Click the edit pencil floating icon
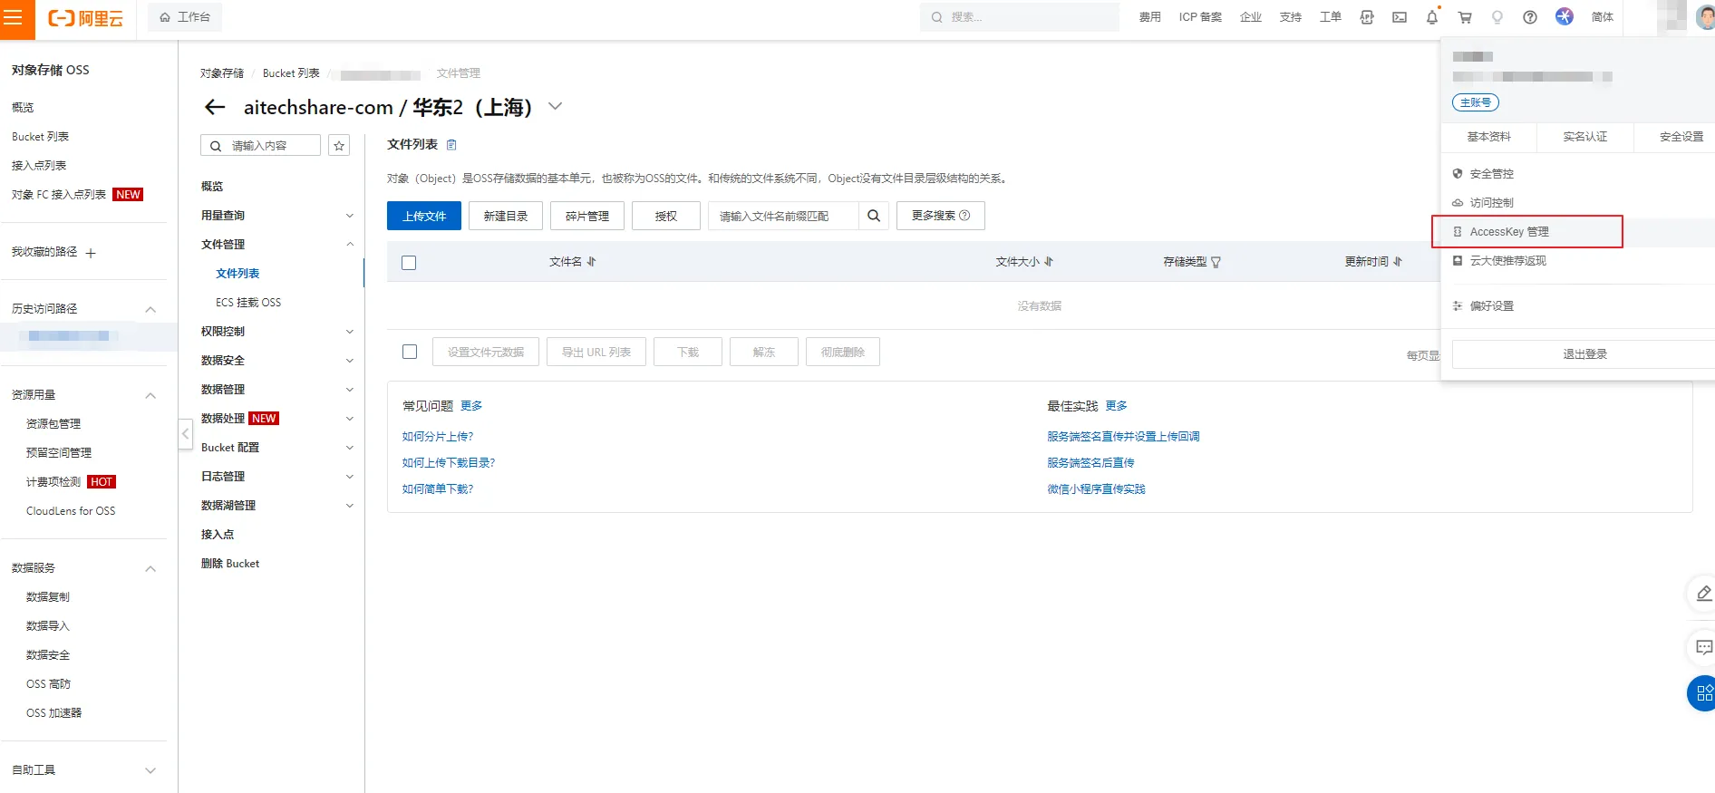Image resolution: width=1715 pixels, height=793 pixels. pos(1703,593)
